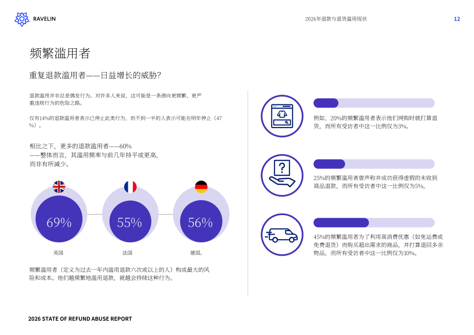This screenshot has height=335, width=474.
Task: Click the text about 20%的频繁滥用者 planning returns
Action: [376, 122]
